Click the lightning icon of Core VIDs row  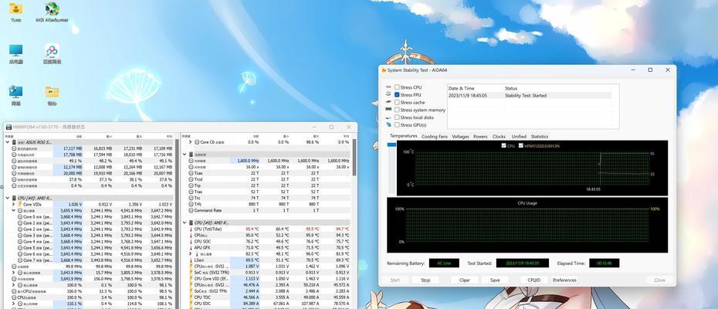(x=20, y=204)
